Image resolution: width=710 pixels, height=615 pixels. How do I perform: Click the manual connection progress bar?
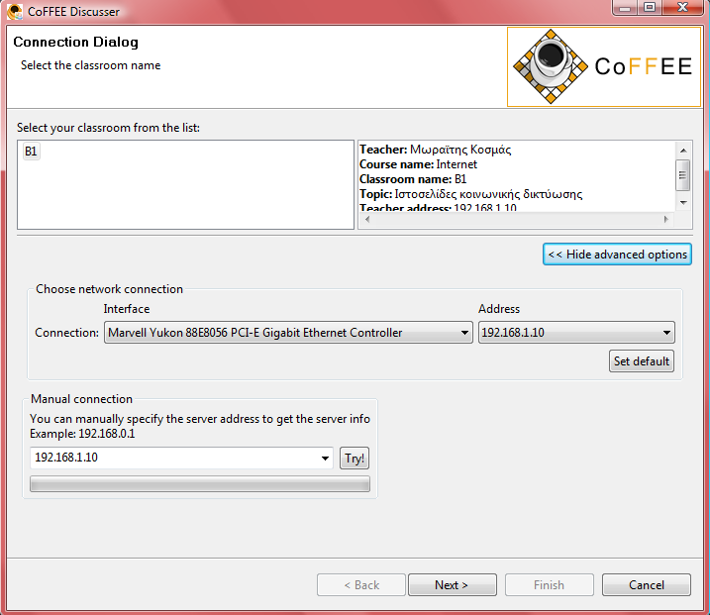(x=200, y=484)
